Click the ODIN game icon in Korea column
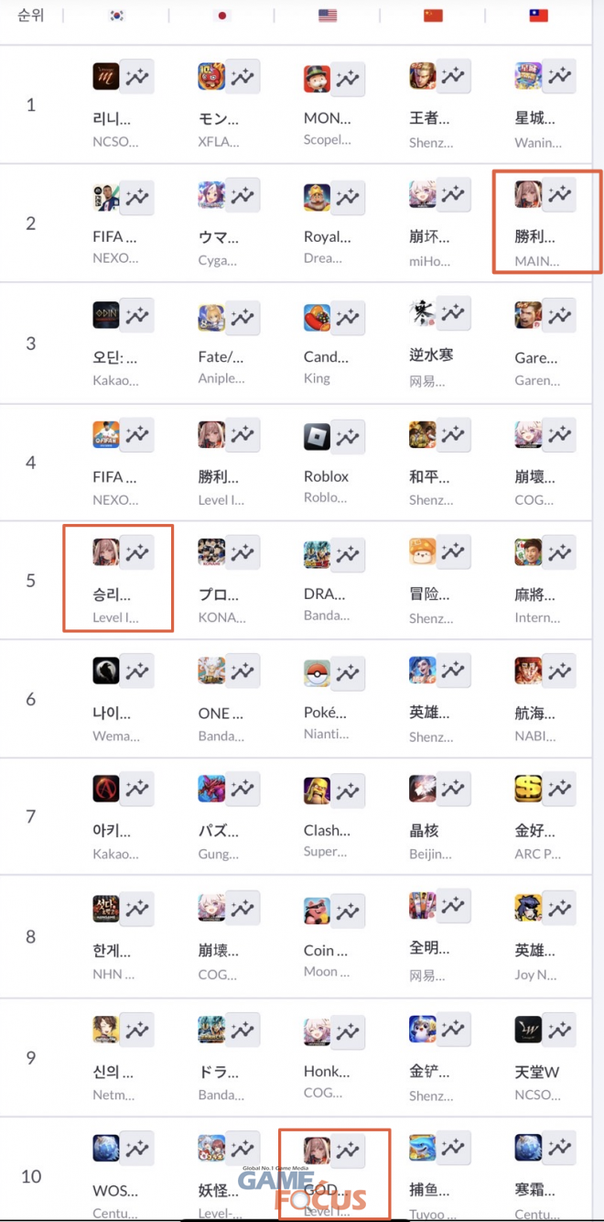Viewport: 604px width, 1222px height. click(106, 316)
